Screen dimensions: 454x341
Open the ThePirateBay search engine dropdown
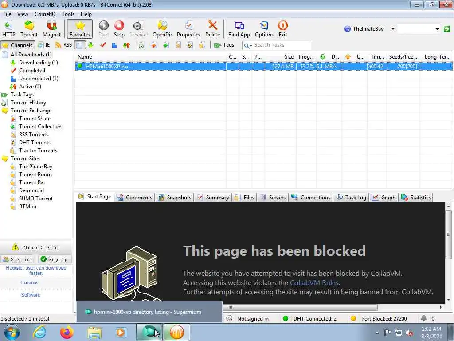[393, 29]
